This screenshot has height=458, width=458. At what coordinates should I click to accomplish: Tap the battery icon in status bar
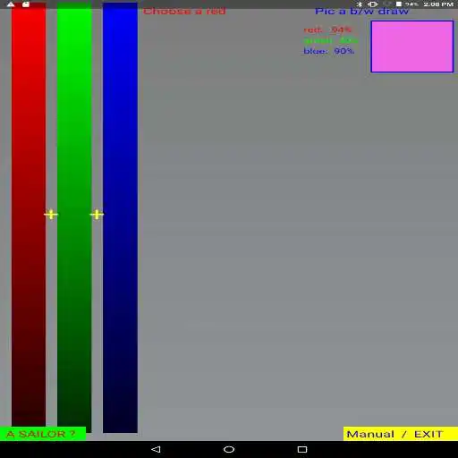(x=399, y=4)
